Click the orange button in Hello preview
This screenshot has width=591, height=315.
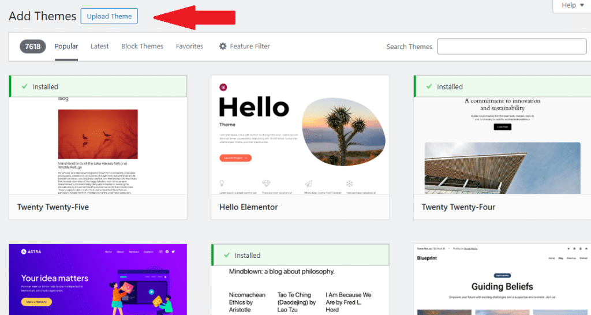(x=235, y=158)
